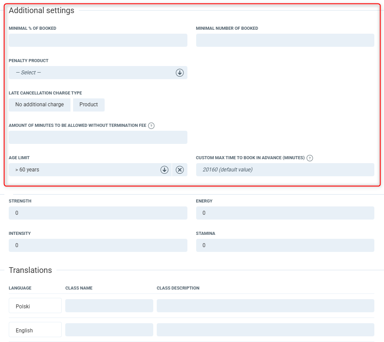Select 'Product' late cancellation charge type

tap(88, 105)
